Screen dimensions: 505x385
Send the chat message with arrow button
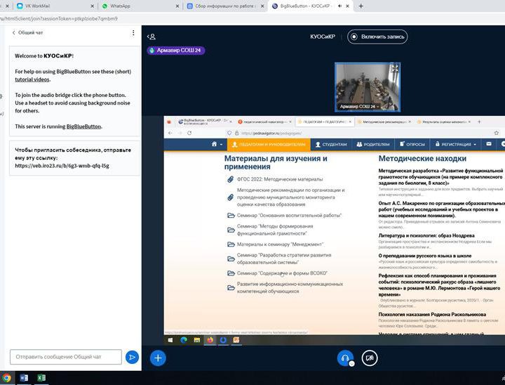[132, 357]
